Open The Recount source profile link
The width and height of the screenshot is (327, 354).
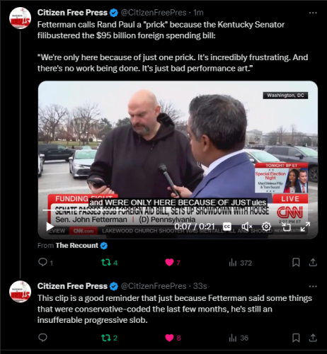[77, 246]
